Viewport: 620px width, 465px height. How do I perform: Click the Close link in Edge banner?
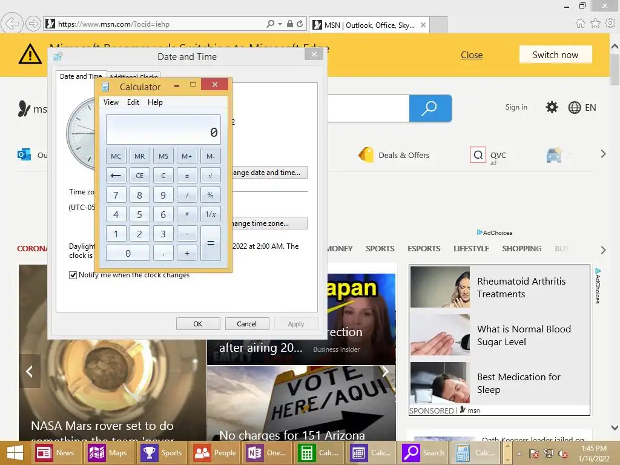(x=471, y=55)
